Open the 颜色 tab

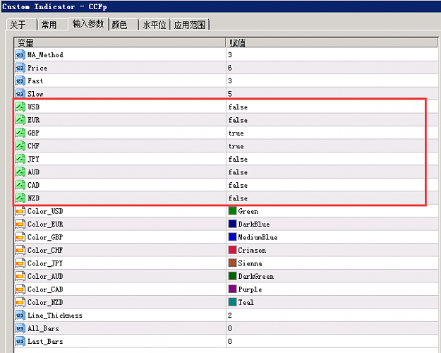tap(123, 25)
